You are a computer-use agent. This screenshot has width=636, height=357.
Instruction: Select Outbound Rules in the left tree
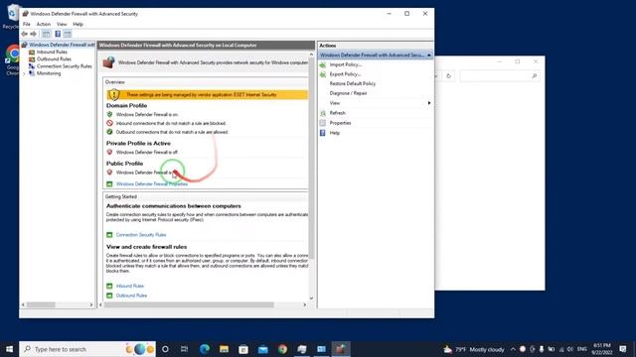point(54,59)
